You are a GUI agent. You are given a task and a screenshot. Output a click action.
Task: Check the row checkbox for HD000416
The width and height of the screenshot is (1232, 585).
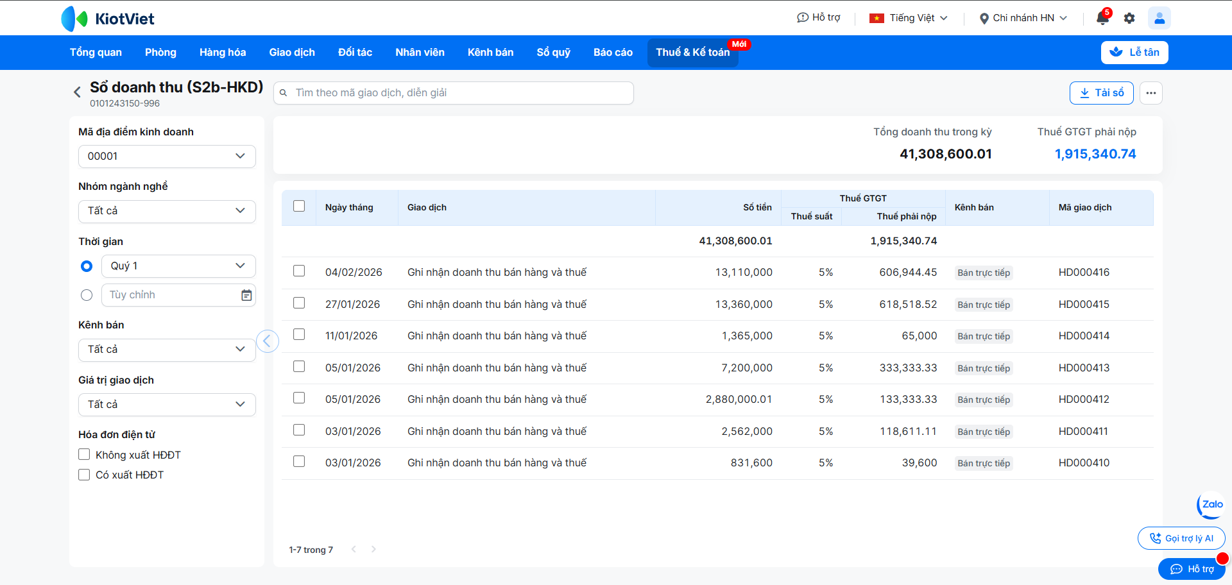point(299,271)
